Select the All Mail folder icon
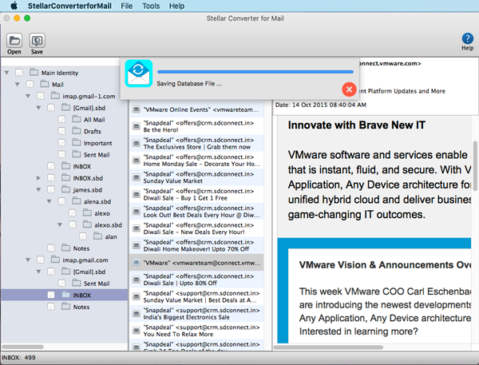This screenshot has width=479, height=365. [x=77, y=119]
